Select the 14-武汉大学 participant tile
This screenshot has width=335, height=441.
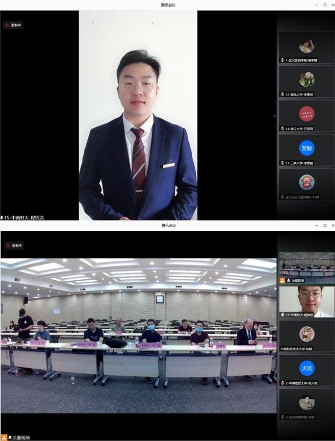(x=307, y=115)
